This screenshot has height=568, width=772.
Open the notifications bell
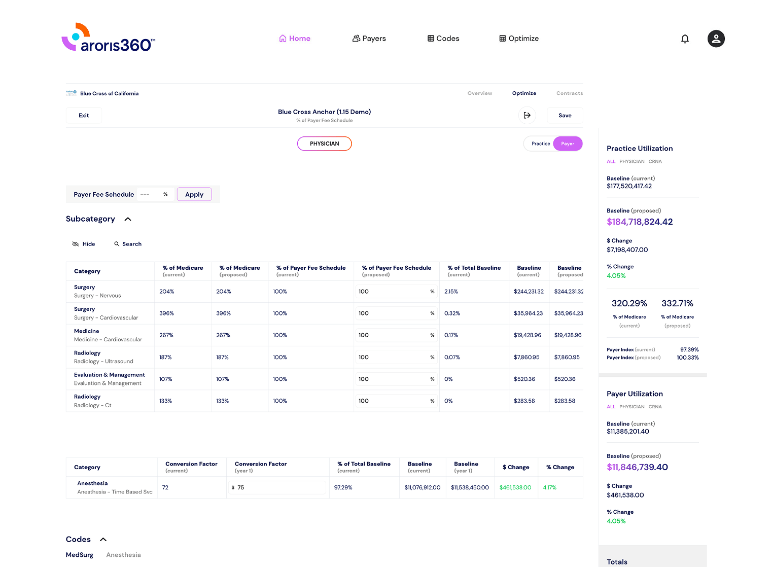click(x=685, y=39)
